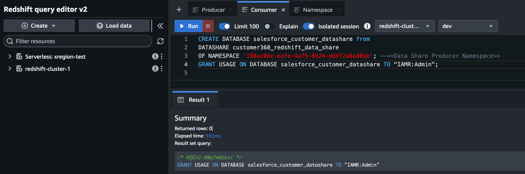
Task: Click the plus icon to add new tab
Action: click(x=179, y=10)
